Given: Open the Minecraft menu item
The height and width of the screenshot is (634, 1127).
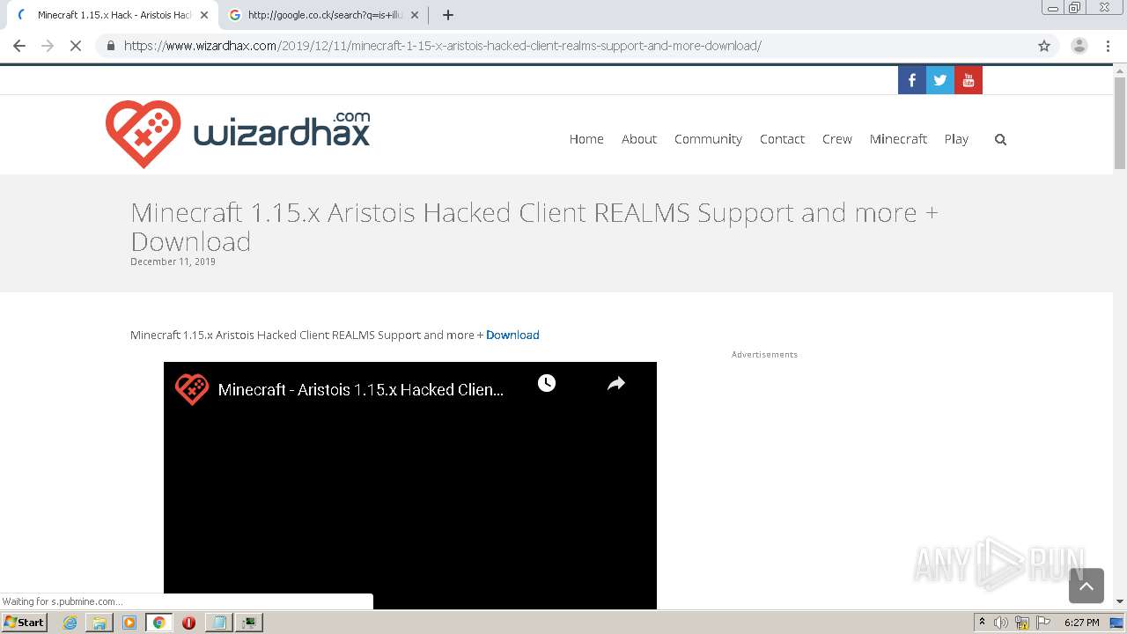Looking at the screenshot, I should tap(898, 139).
